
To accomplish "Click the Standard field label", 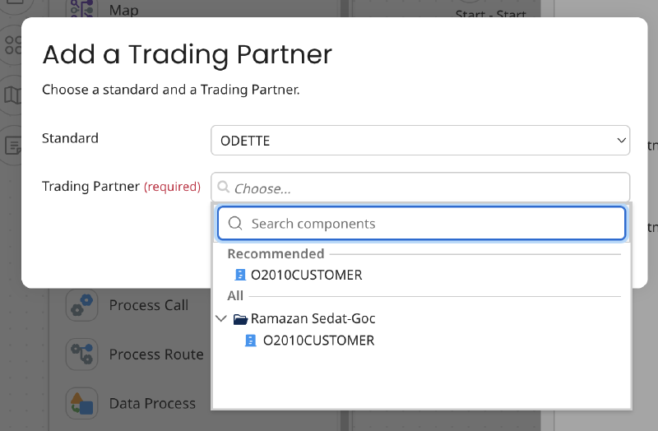I will tap(70, 138).
